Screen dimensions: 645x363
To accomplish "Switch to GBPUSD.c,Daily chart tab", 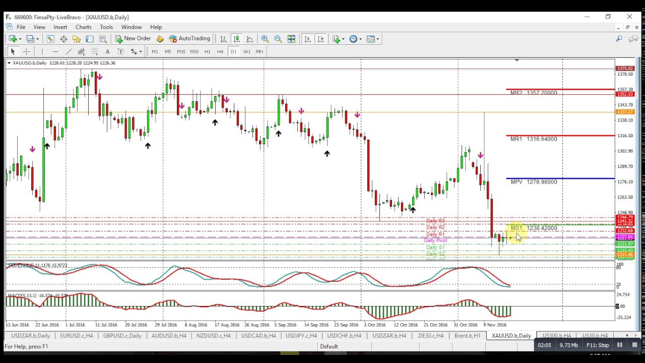I will tap(122, 336).
